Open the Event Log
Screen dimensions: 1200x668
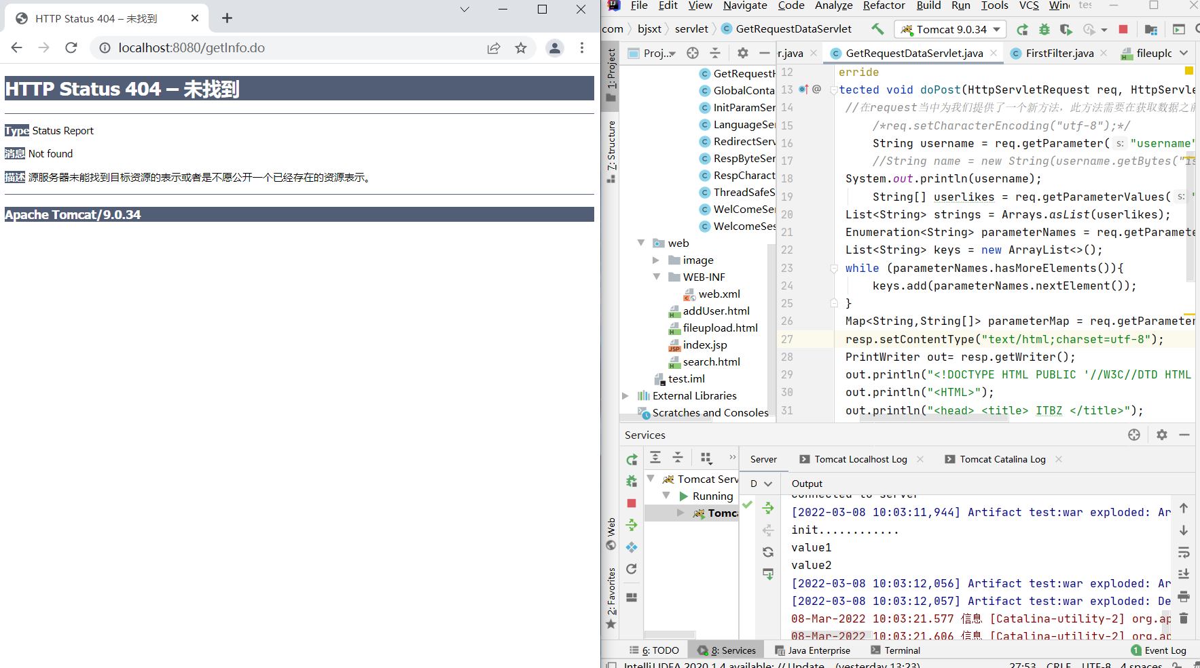click(x=1159, y=650)
